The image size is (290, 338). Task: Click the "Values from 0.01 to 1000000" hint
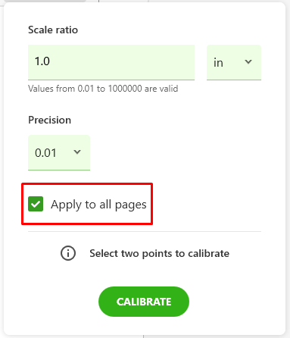103,89
